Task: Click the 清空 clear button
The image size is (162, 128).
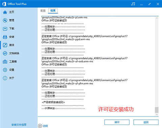Action: [x=117, y=122]
